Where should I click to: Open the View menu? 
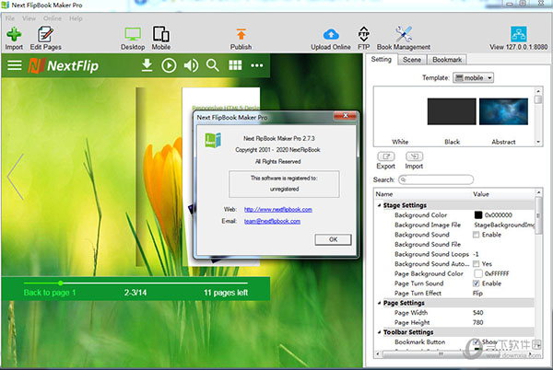coord(29,18)
